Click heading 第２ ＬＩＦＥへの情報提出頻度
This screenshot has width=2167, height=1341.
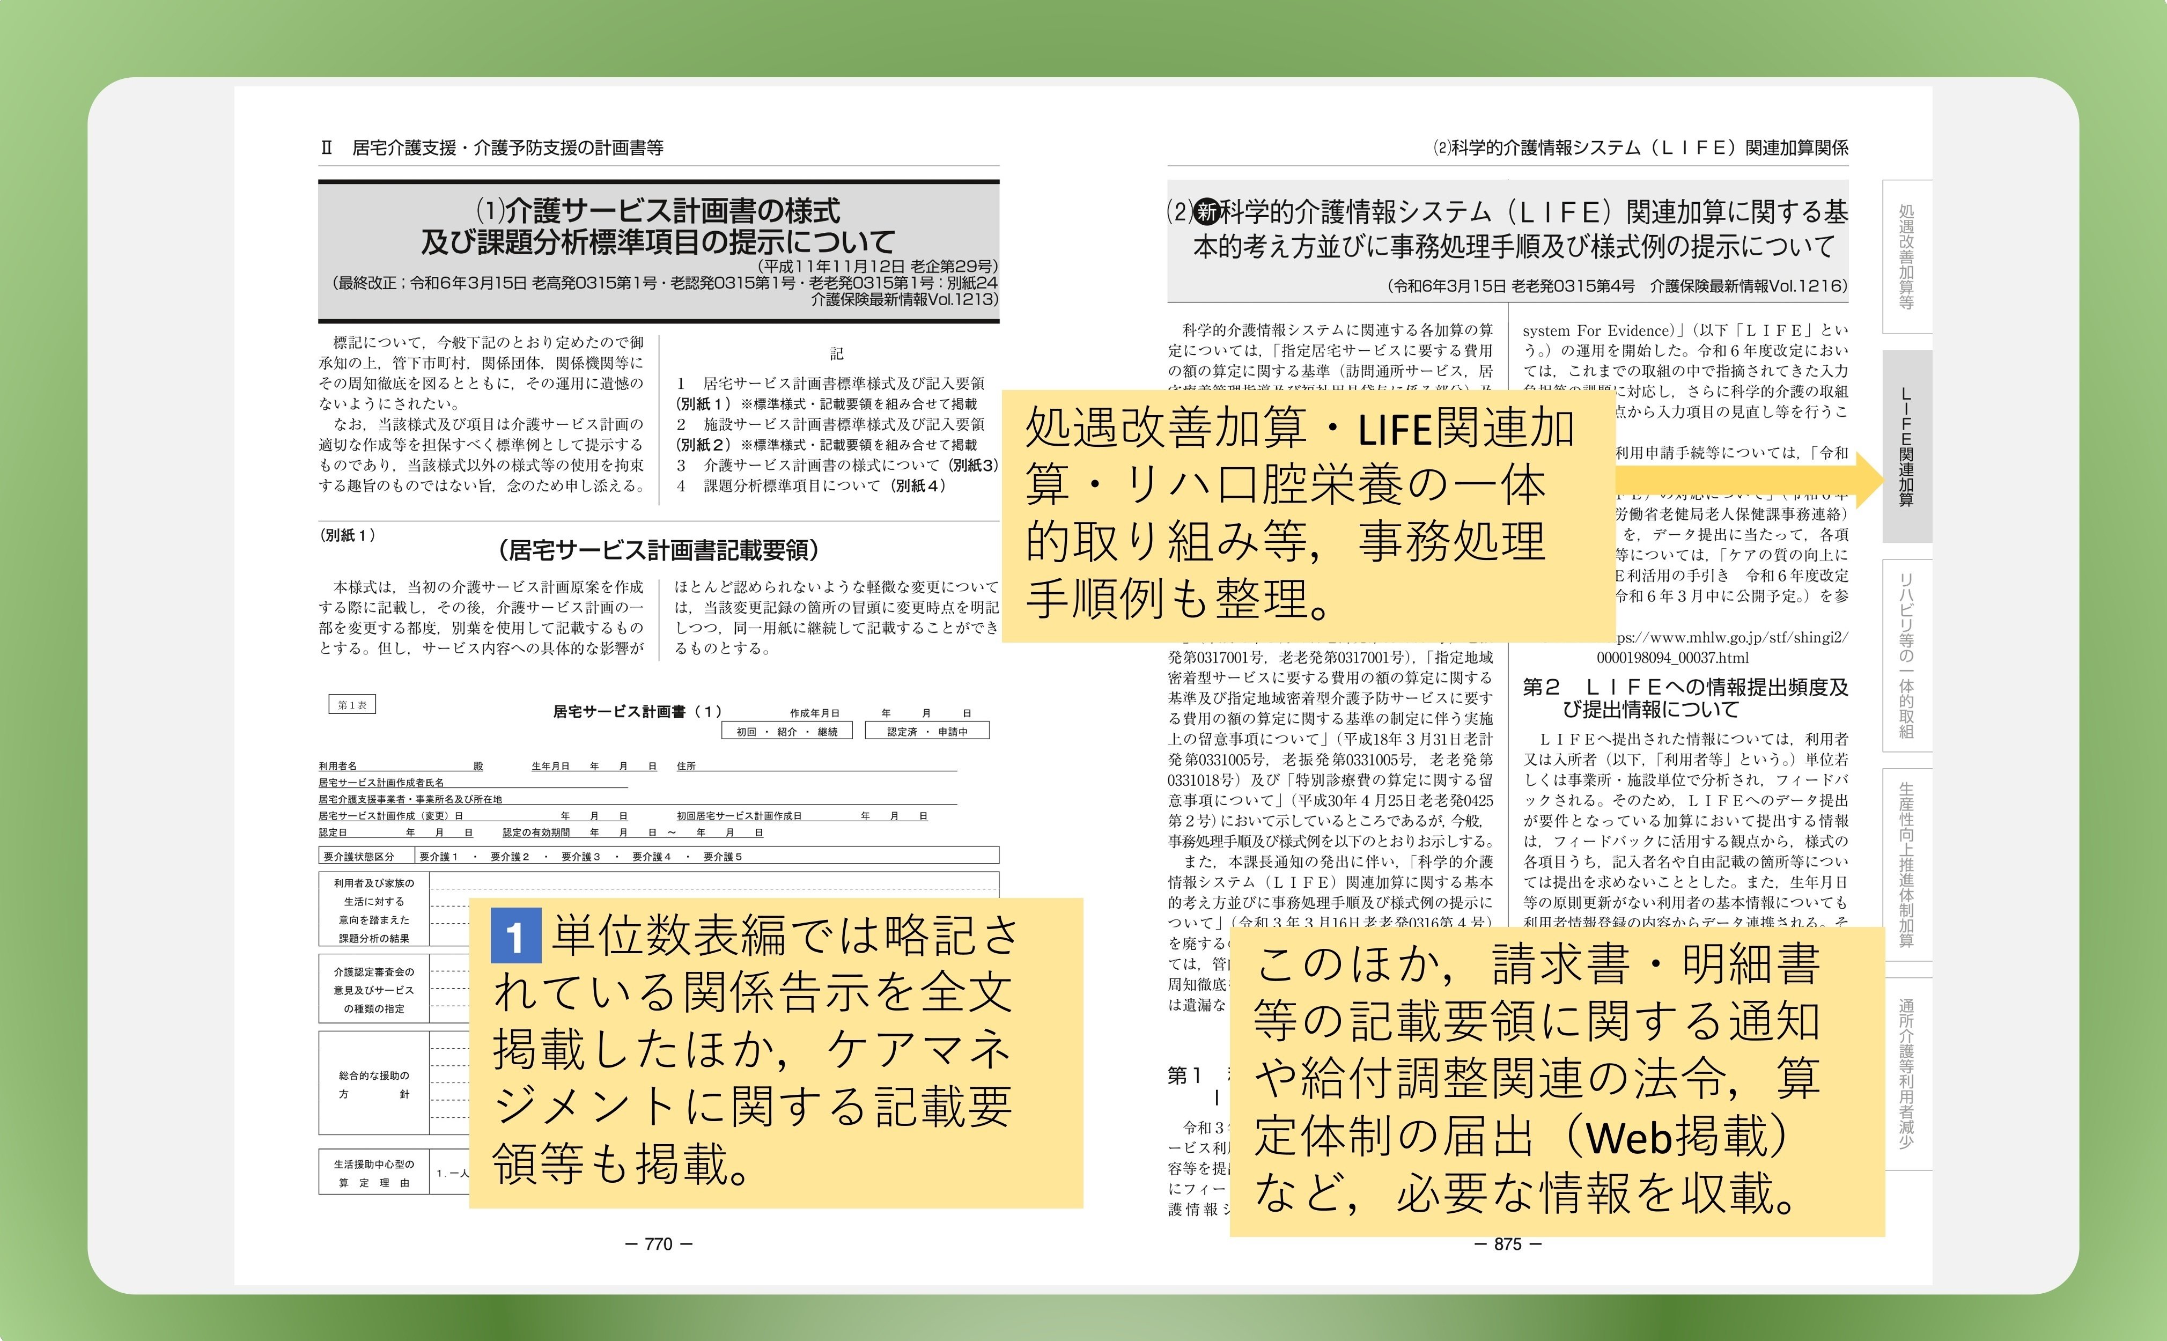1685,698
